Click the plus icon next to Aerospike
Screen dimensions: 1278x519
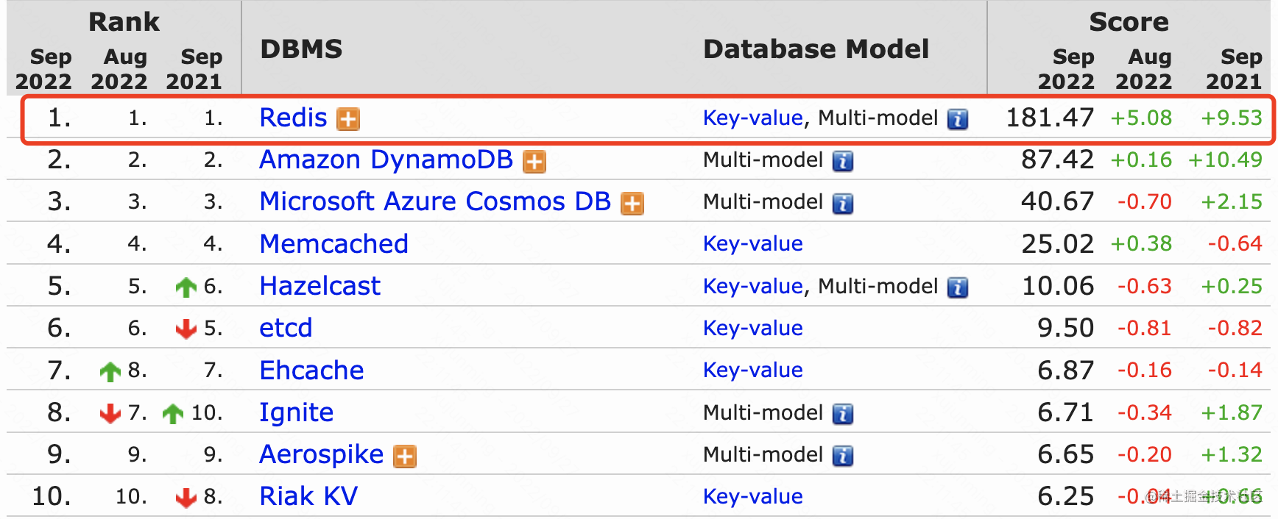pos(405,457)
